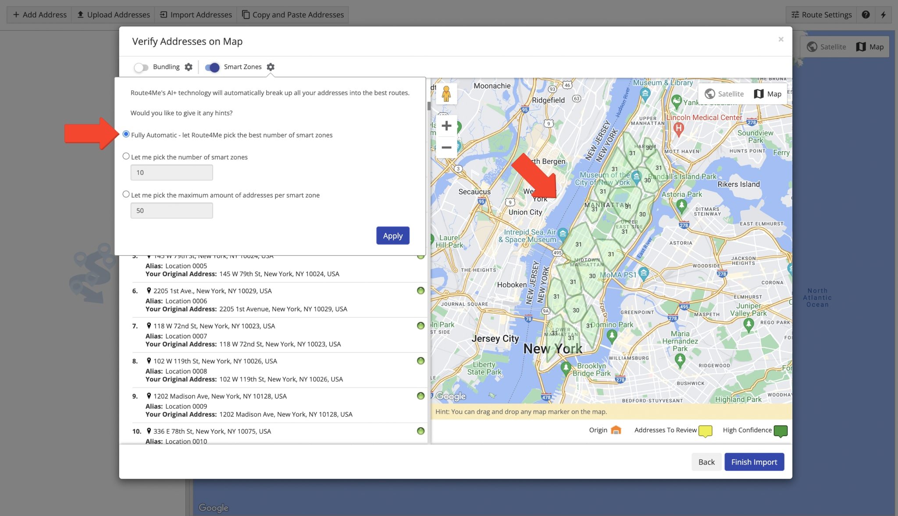Click Copy and Paste Addresses

point(292,14)
